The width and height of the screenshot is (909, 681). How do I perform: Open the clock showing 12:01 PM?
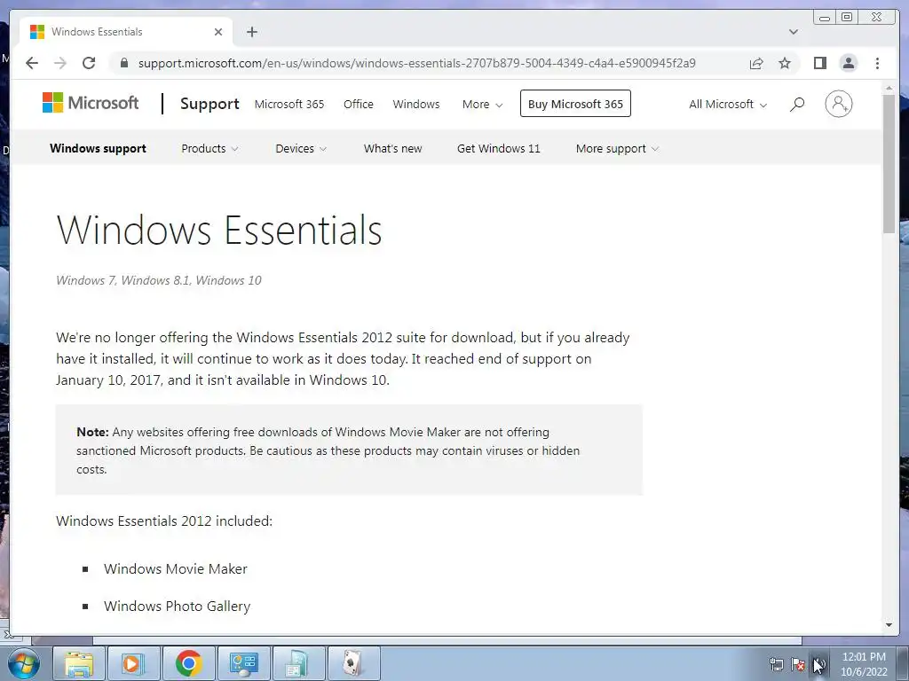tap(864, 664)
